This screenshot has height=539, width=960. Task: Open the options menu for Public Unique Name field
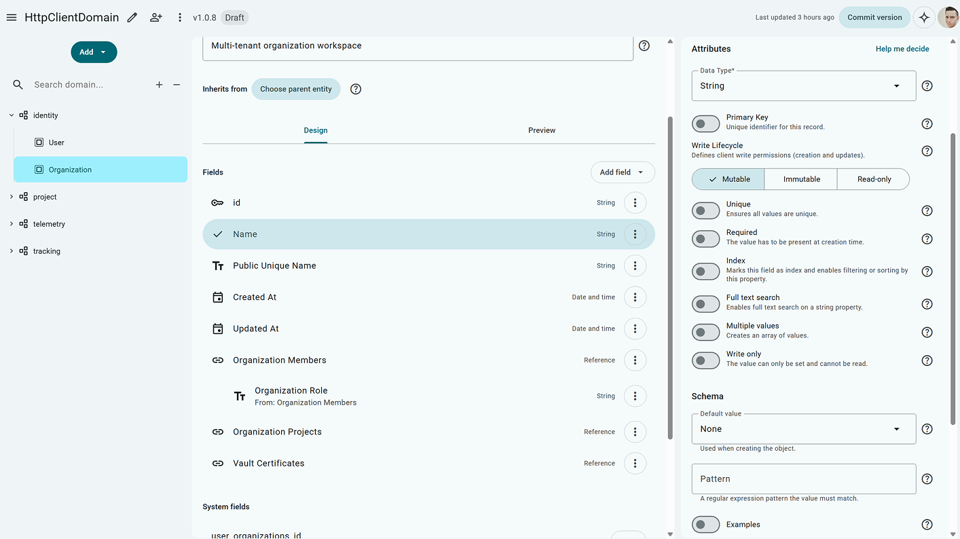635,265
